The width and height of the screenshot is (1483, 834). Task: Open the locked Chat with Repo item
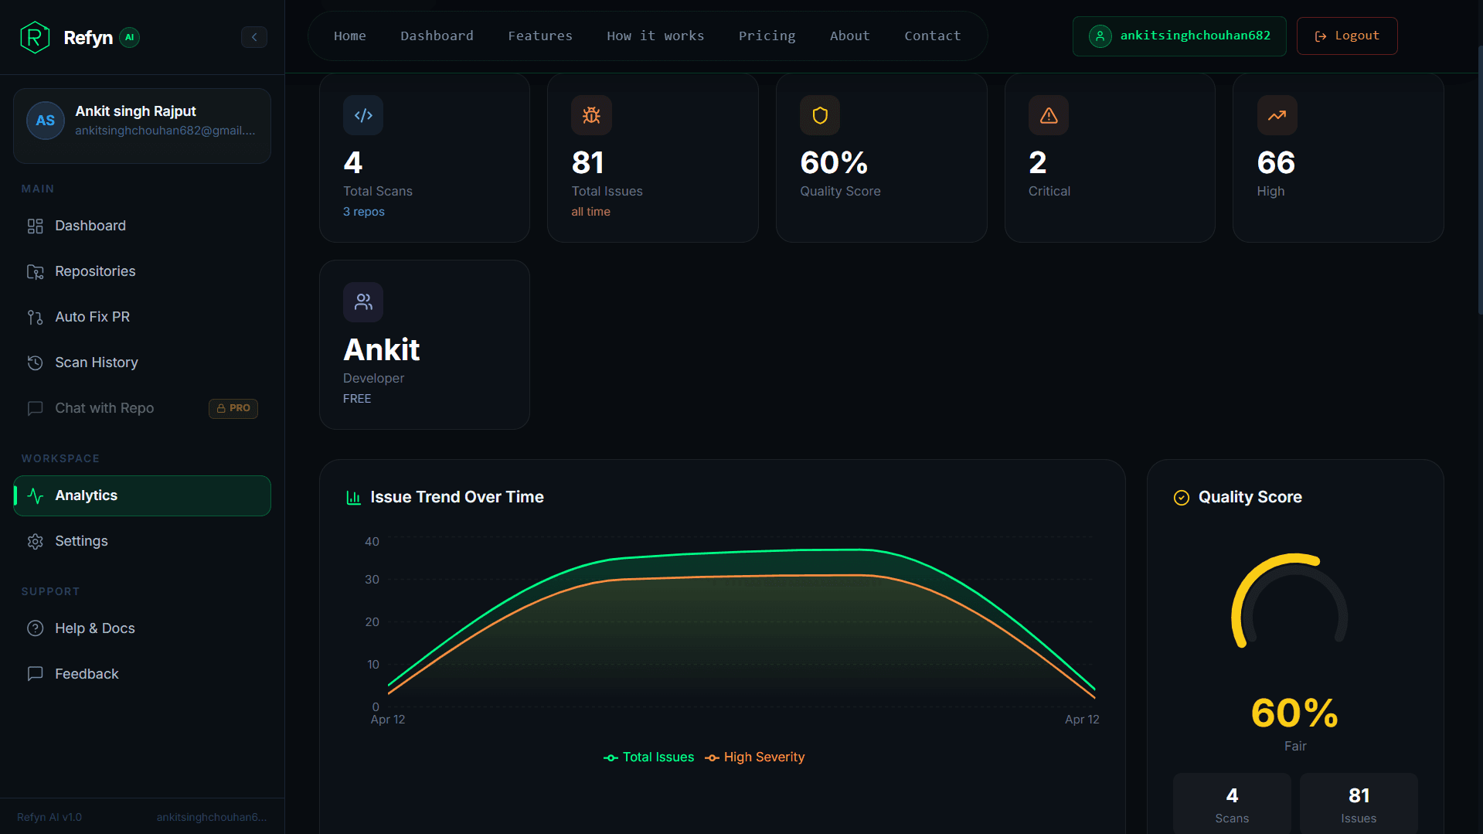tap(104, 408)
